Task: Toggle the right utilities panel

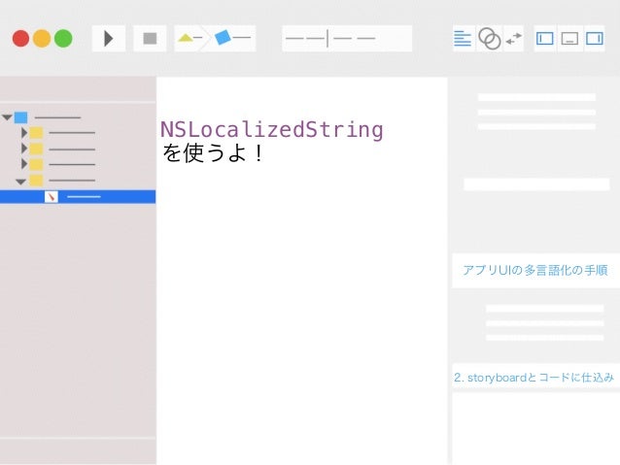Action: click(595, 38)
